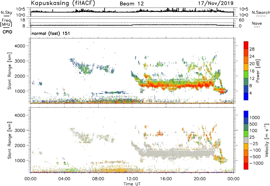
Task: Click the 'Freq. [MHz]' axis label
Action: [x=6, y=22]
